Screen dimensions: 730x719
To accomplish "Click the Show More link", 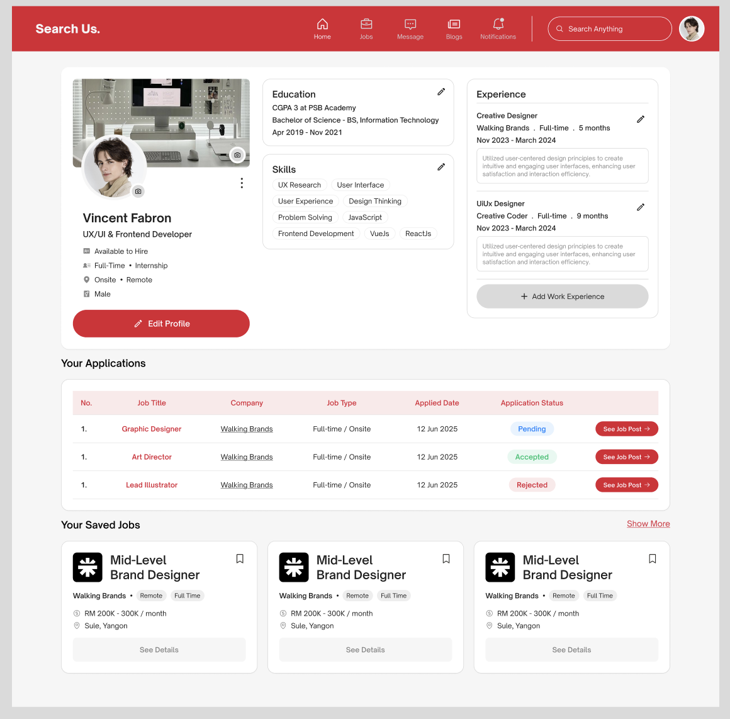I will tap(648, 524).
